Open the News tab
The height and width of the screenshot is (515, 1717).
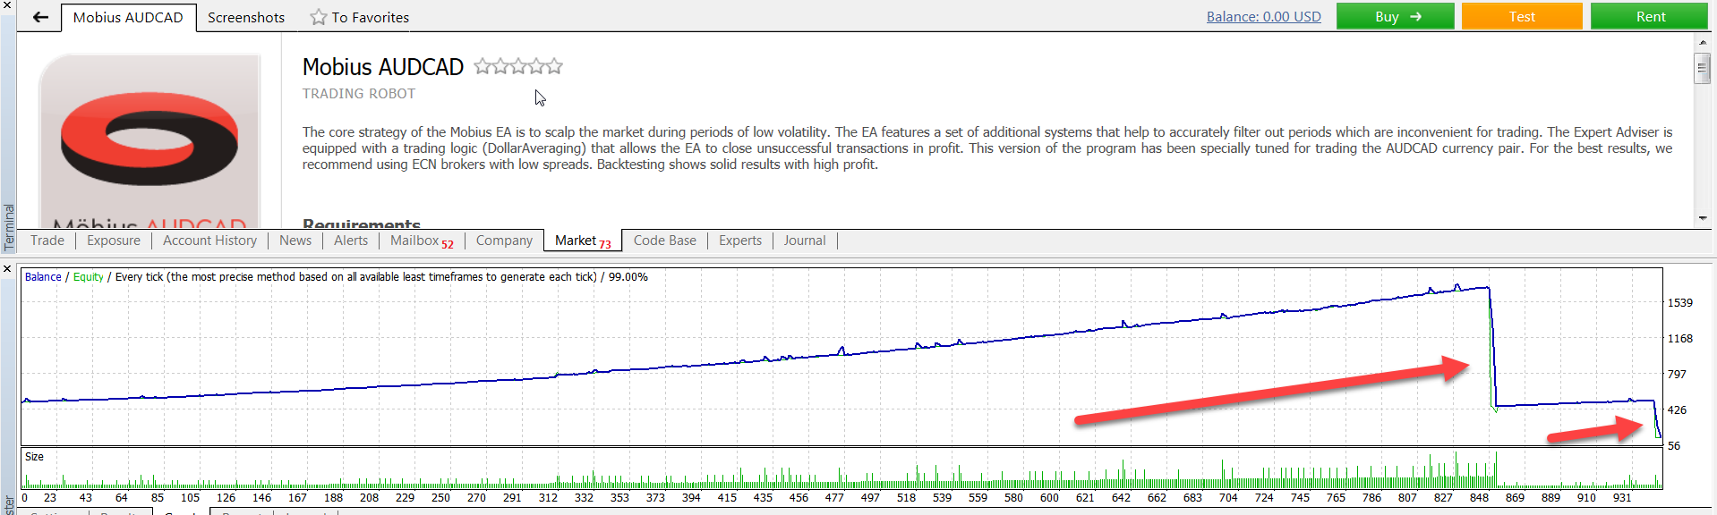(x=295, y=241)
